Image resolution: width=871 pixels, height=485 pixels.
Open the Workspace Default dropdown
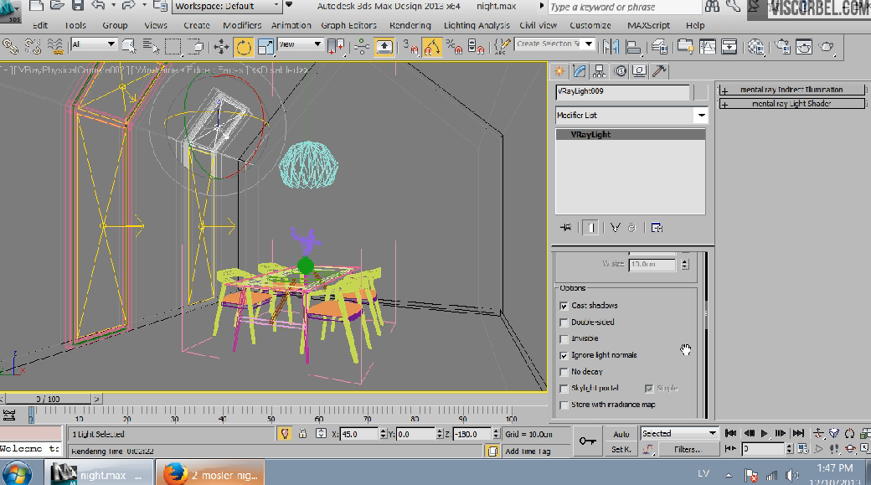click(227, 7)
